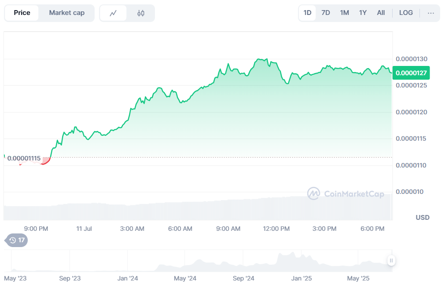Click the CoinMarketCap watermark logo

346,194
